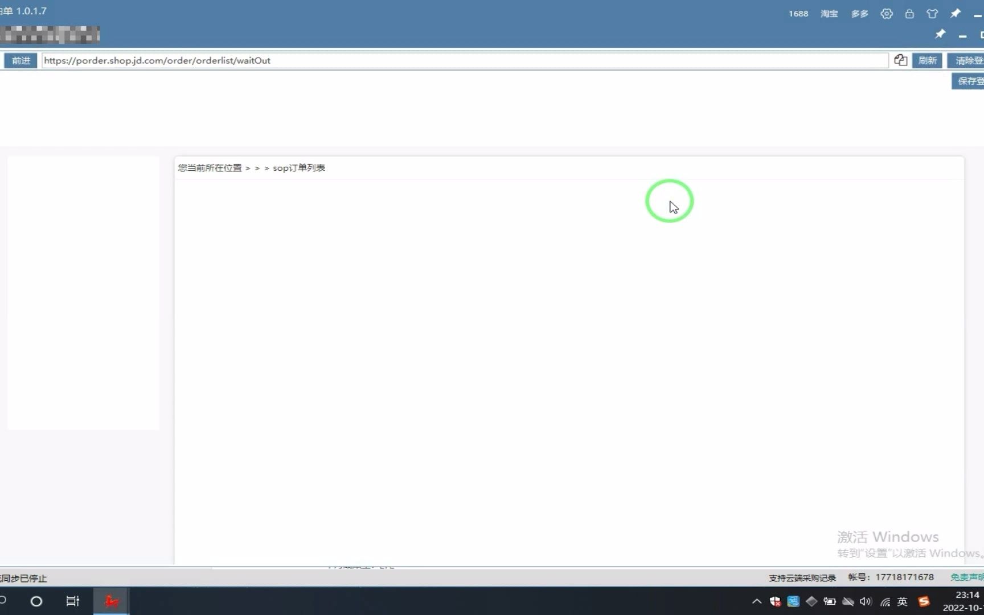Click the 前进 button

point(21,60)
